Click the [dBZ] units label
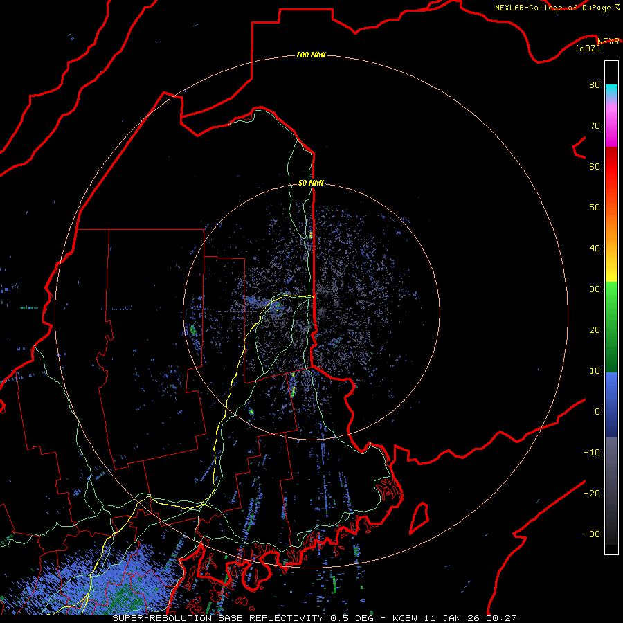Viewport: 623px width, 623px height. click(588, 48)
